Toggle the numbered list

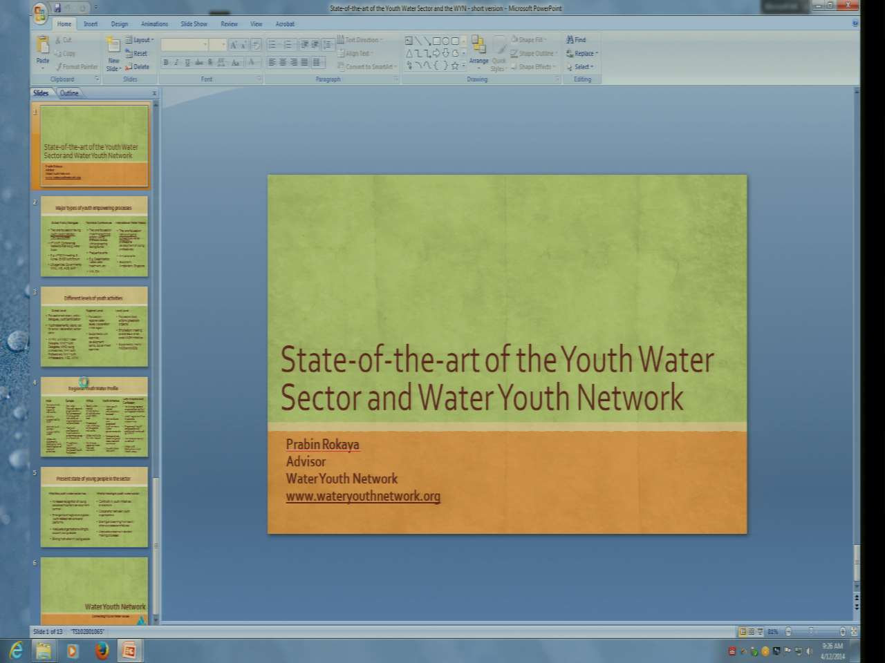[x=289, y=44]
